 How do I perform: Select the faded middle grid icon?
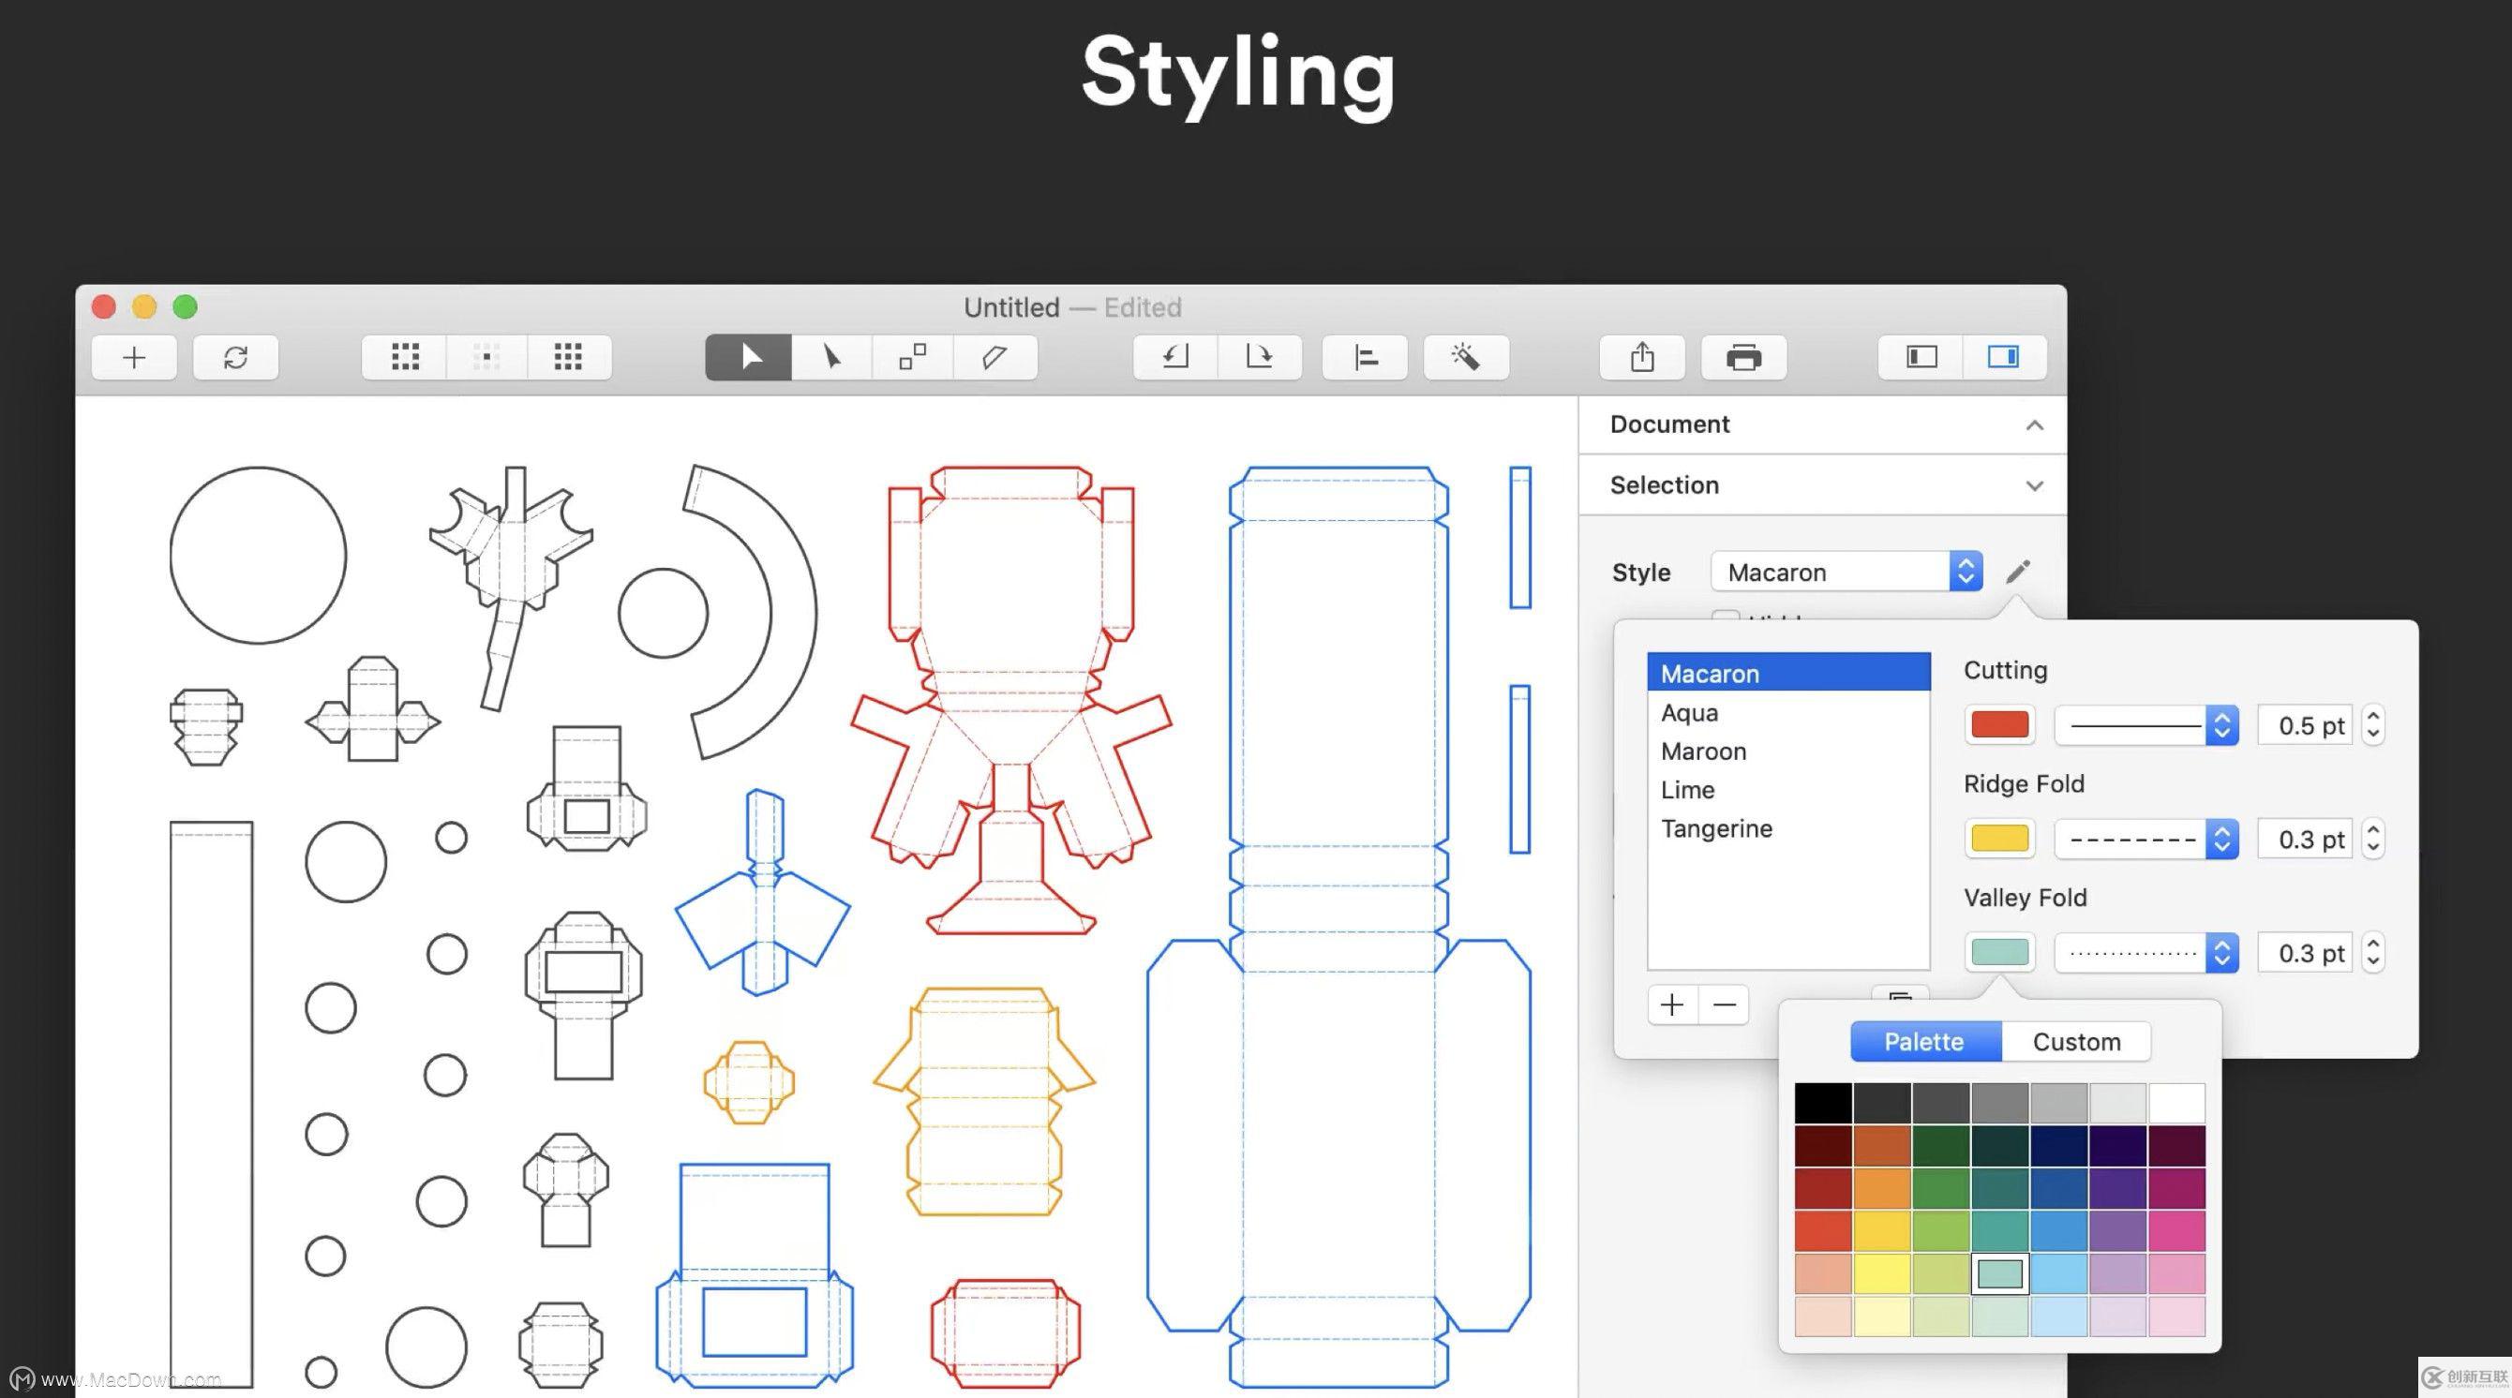pyautogui.click(x=486, y=358)
